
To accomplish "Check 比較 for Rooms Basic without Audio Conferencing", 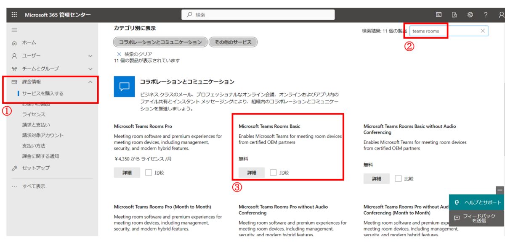I will tap(398, 178).
